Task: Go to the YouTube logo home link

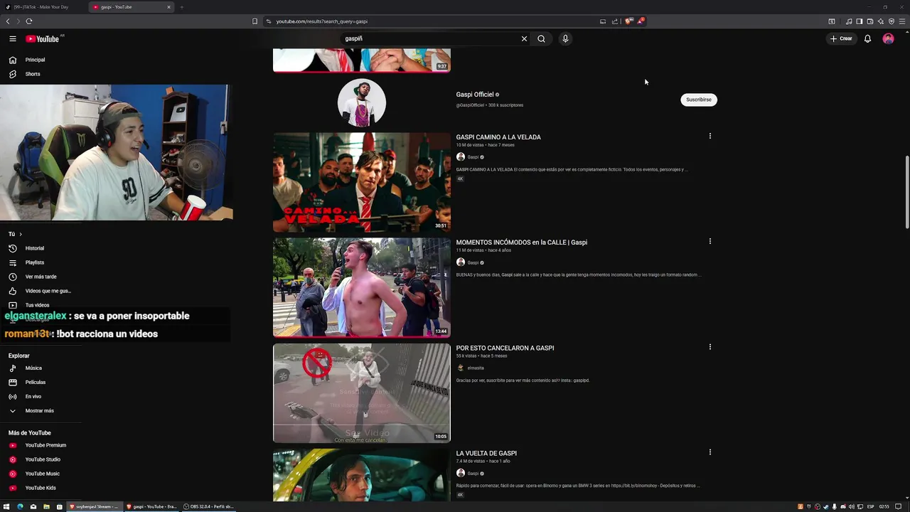Action: (42, 39)
